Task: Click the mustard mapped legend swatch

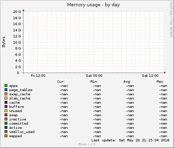Action: point(6,136)
